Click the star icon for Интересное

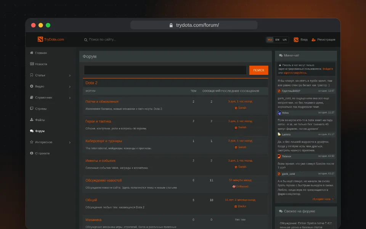[x=32, y=142]
